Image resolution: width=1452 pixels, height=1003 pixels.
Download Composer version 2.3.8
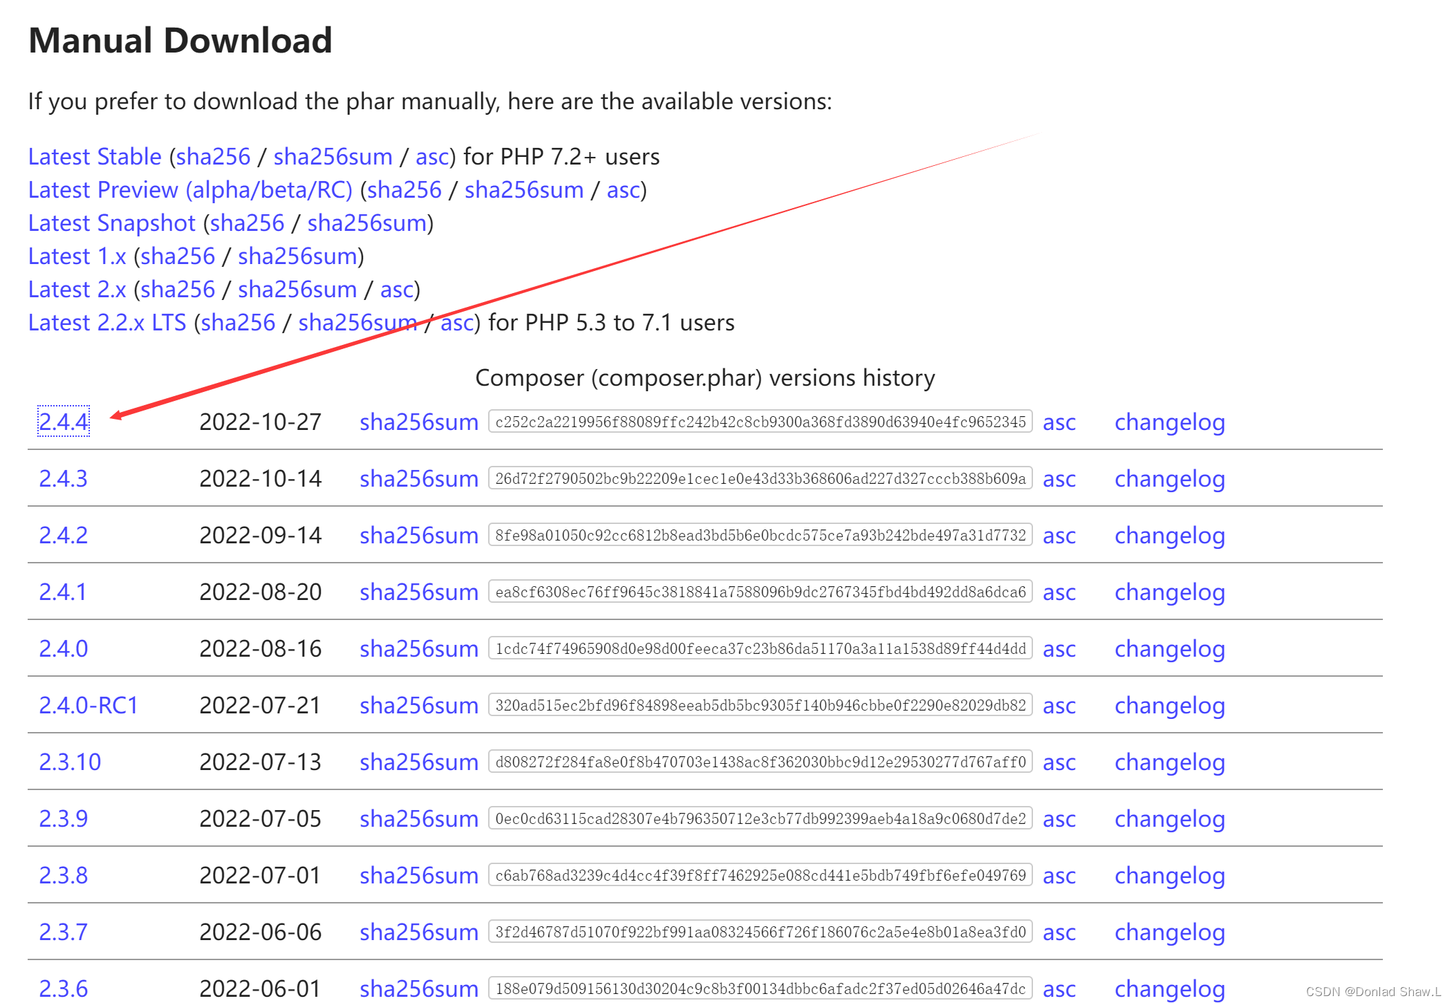(64, 875)
